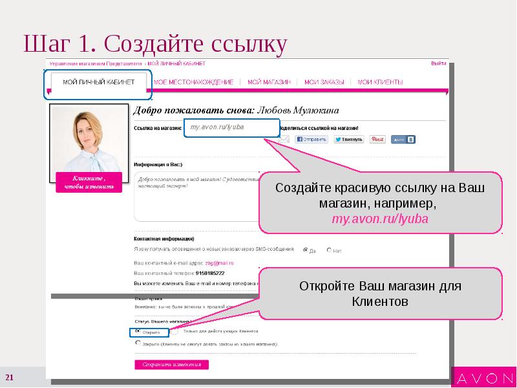Screen dimensions: 517x388
Task: Click the email envelope share icon
Action: pyautogui.click(x=284, y=140)
